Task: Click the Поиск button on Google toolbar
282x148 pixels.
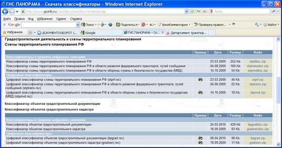Action: click(88, 25)
